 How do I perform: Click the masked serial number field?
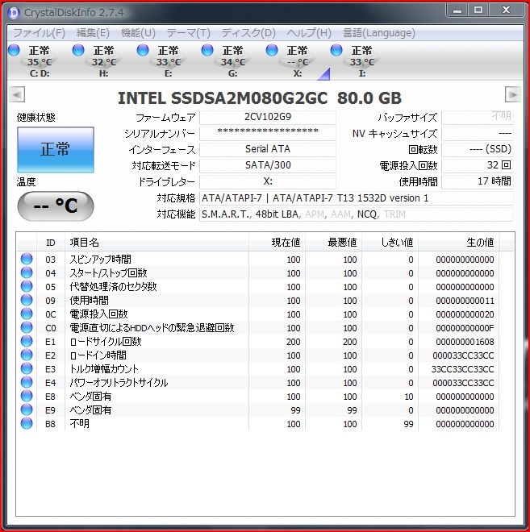[x=268, y=133]
